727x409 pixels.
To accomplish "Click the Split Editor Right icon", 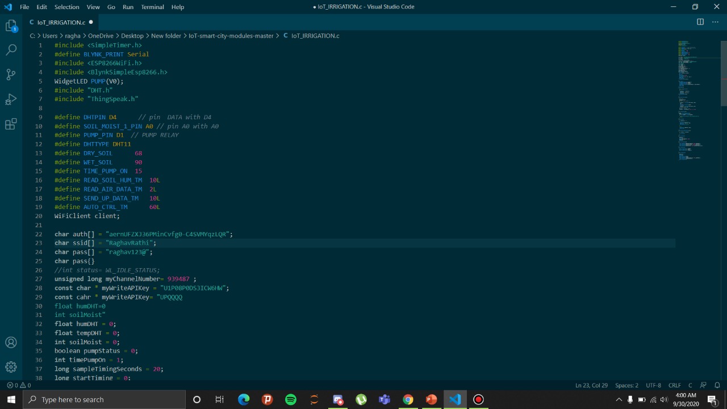I will [700, 22].
